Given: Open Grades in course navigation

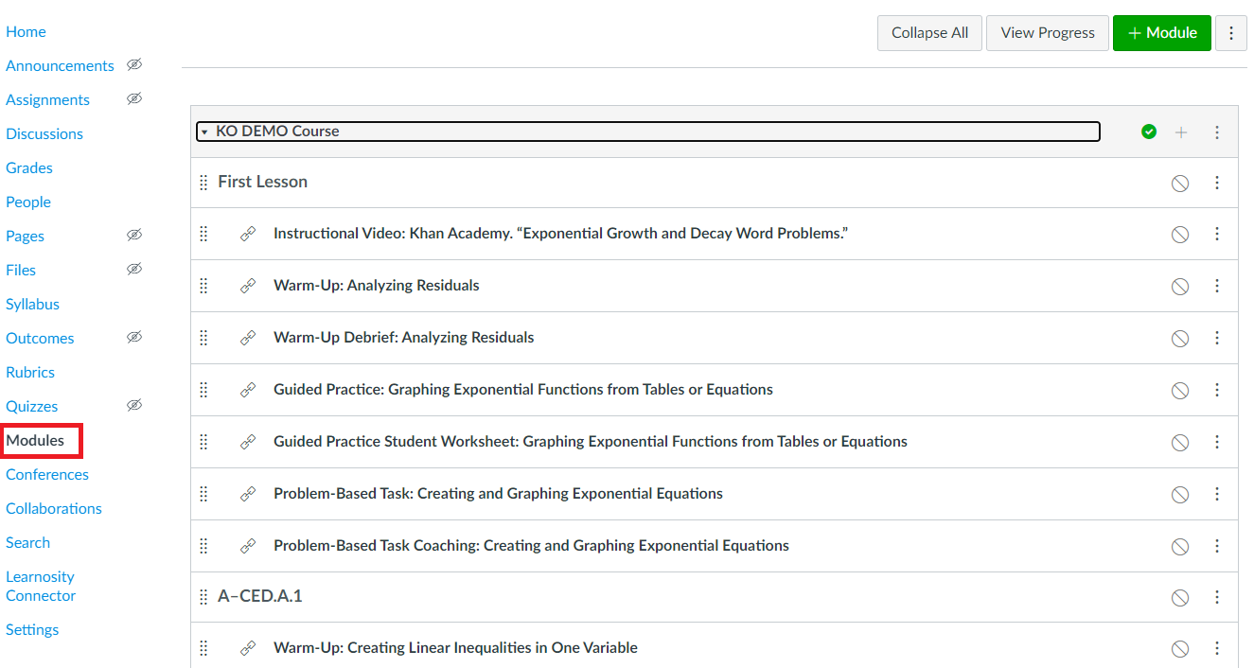Looking at the screenshot, I should point(29,168).
